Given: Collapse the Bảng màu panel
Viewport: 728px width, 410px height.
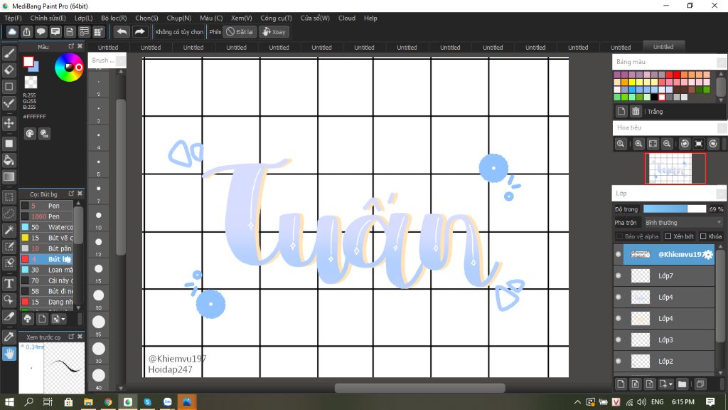Looking at the screenshot, I should 722,62.
